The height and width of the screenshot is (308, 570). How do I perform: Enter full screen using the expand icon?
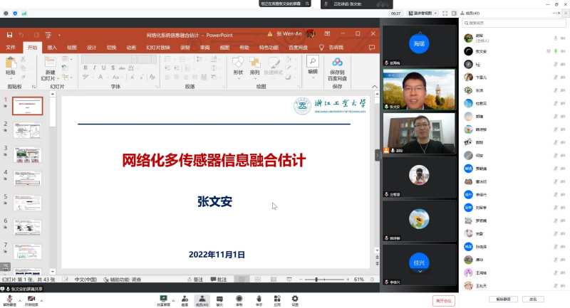click(446, 13)
